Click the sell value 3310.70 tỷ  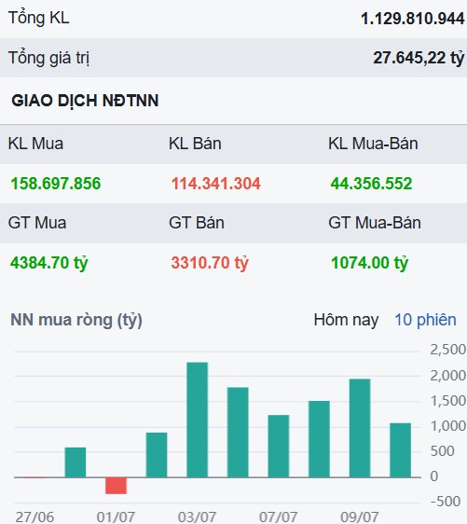click(x=210, y=263)
